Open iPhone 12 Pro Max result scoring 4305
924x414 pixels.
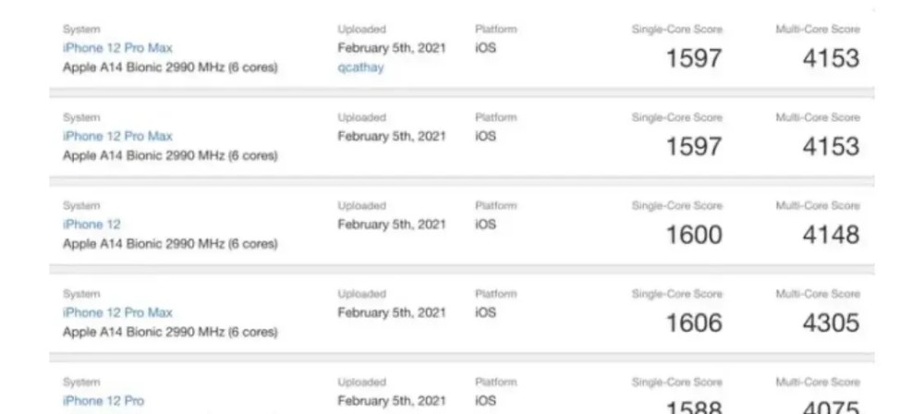click(x=118, y=312)
